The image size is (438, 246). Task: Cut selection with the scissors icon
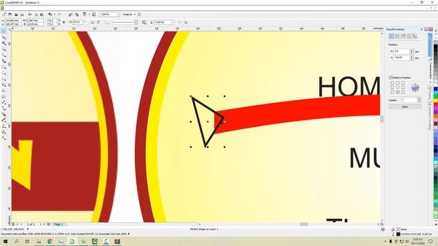tap(30, 14)
